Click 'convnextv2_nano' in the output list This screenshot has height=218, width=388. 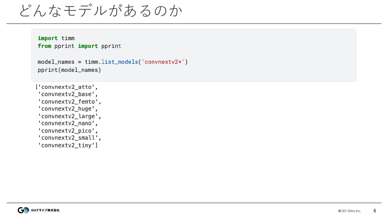coord(68,123)
